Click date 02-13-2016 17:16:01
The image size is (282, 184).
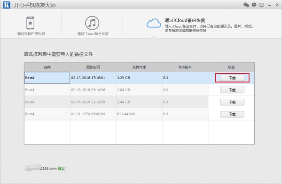pos(88,78)
